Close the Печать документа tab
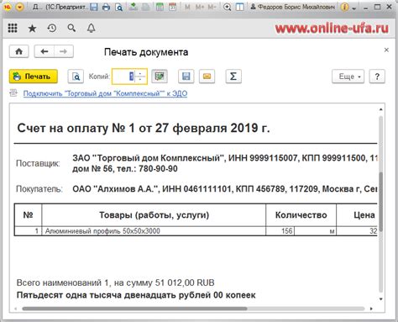This screenshot has width=398, height=322. coord(386,50)
